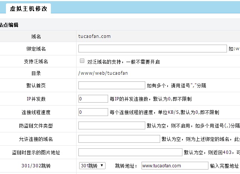Select the 连接线程速度 input field
The image size is (240, 174).
pos(93,112)
